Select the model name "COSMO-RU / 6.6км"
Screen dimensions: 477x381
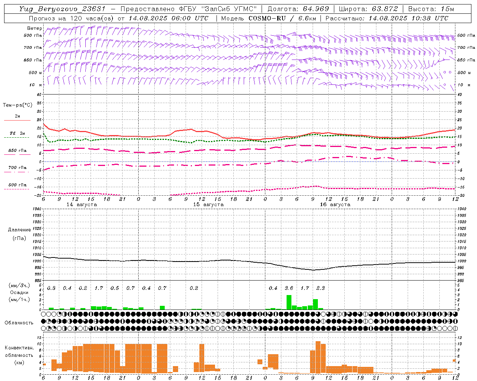click(x=282, y=18)
